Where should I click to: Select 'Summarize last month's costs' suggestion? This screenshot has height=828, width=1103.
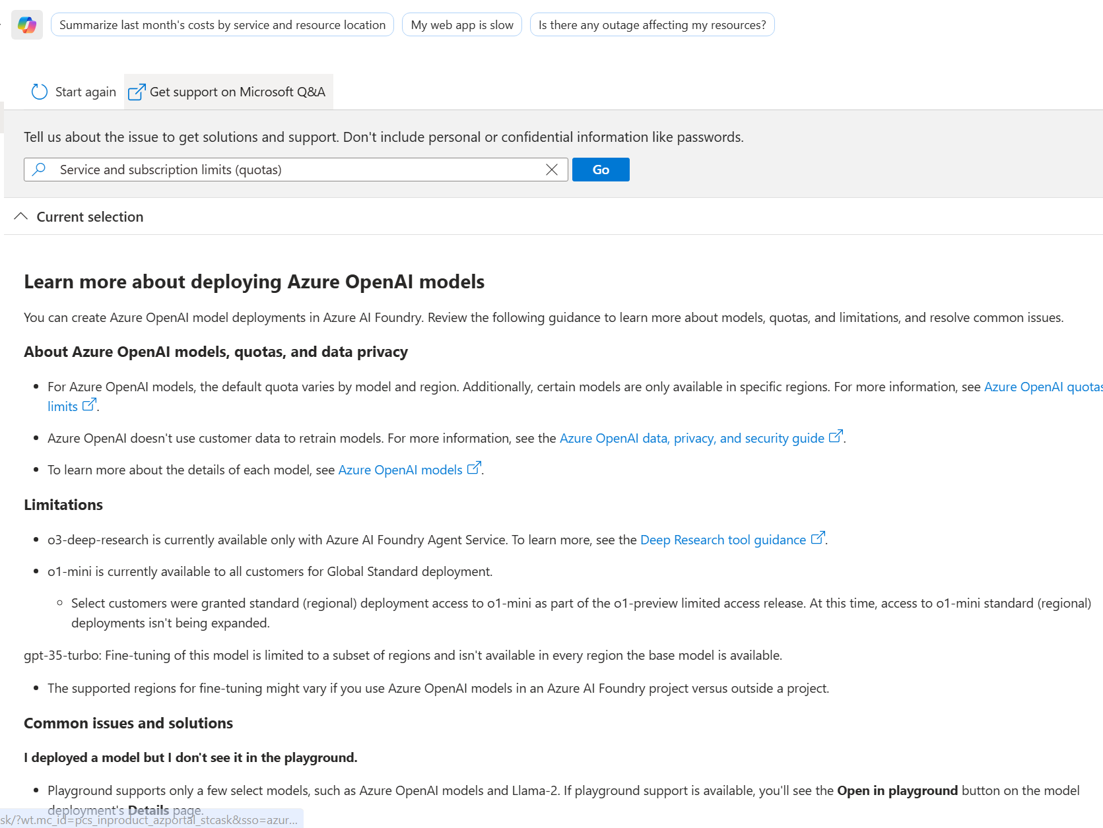[222, 25]
